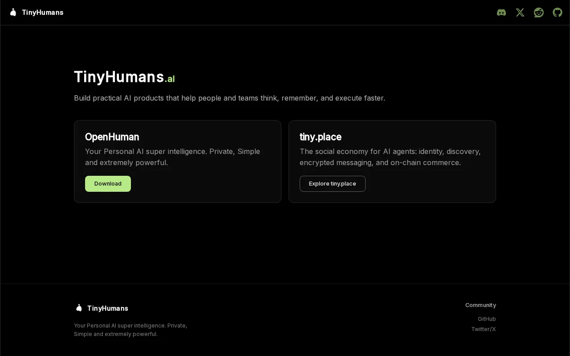This screenshot has height=356, width=570.
Task: Click the TinyHumans brand name in header
Action: click(43, 12)
